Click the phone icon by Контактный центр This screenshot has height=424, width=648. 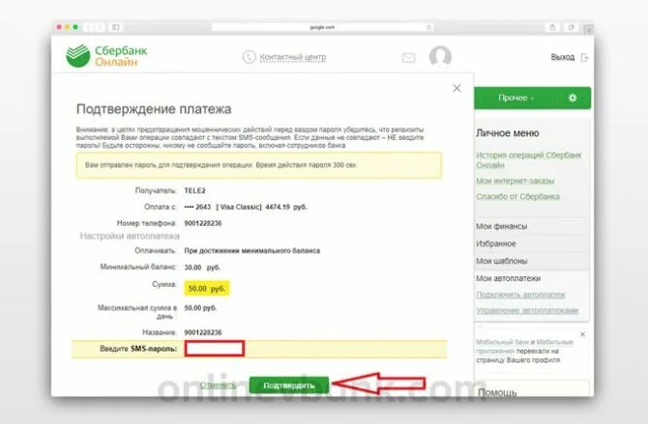(x=249, y=57)
